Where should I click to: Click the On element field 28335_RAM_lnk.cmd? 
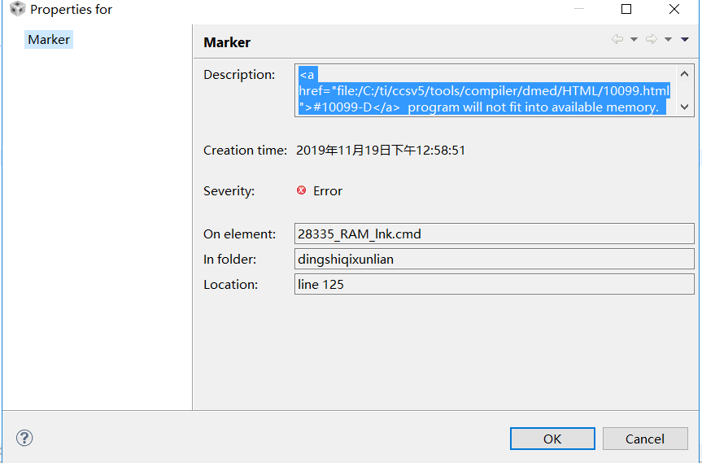[x=494, y=234]
